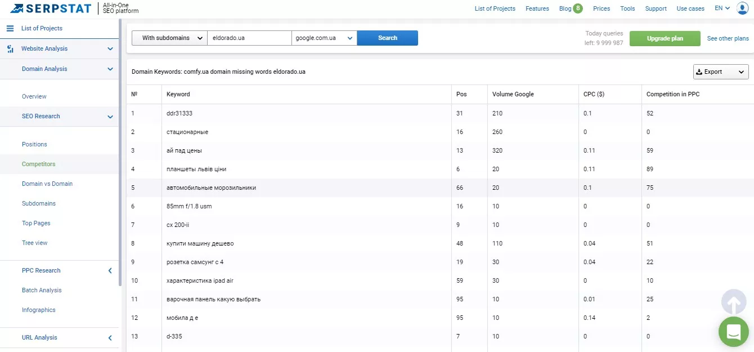Click the sidebar vertical scrollbar

(x=120, y=152)
